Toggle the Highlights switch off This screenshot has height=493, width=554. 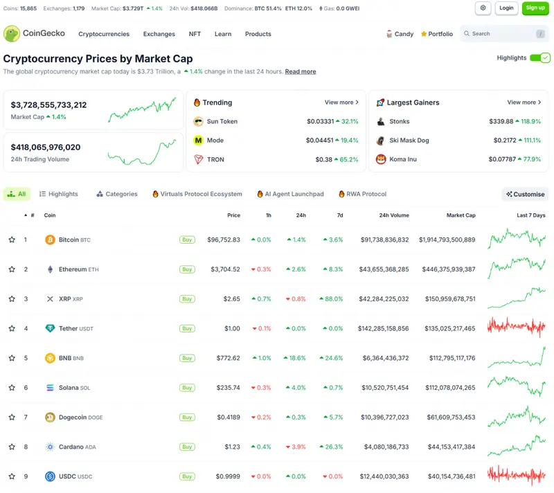coord(540,58)
